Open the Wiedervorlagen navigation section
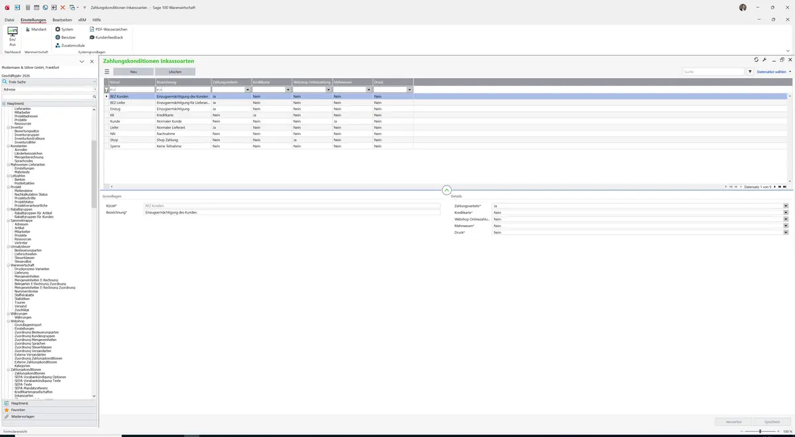 click(x=50, y=416)
